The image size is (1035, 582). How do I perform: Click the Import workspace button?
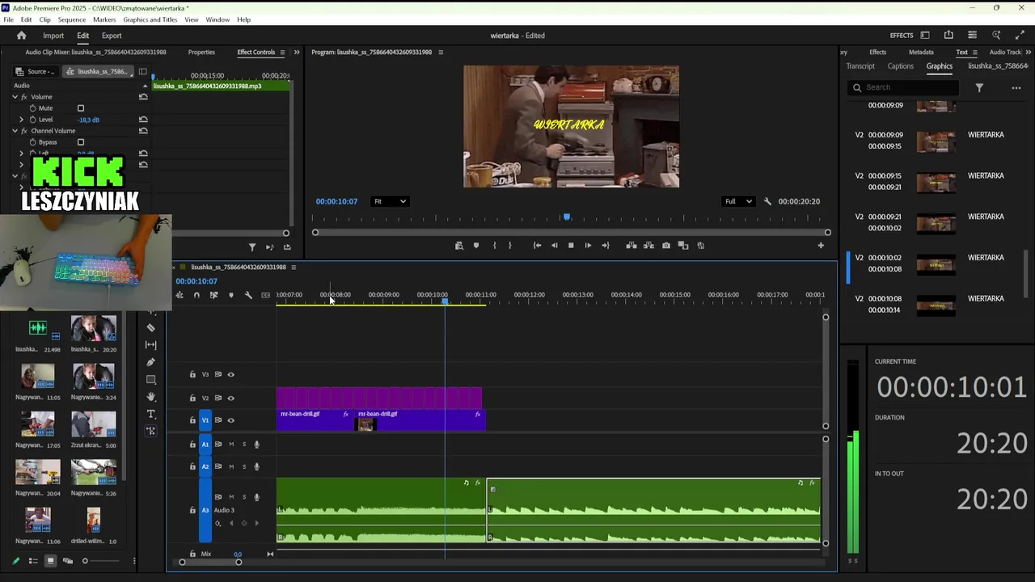53,36
